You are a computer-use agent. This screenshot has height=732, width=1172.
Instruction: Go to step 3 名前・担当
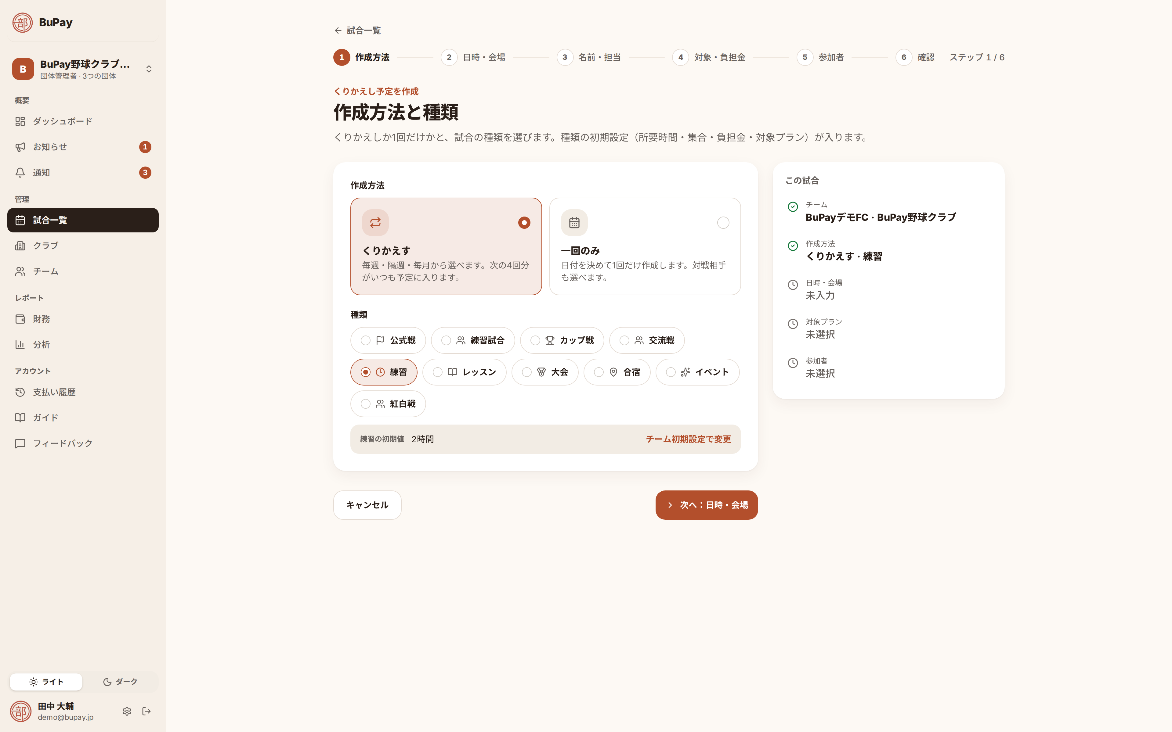pyautogui.click(x=589, y=57)
